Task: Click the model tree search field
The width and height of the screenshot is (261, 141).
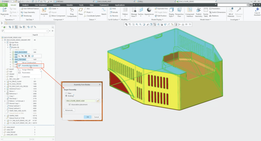Action: 26,31
